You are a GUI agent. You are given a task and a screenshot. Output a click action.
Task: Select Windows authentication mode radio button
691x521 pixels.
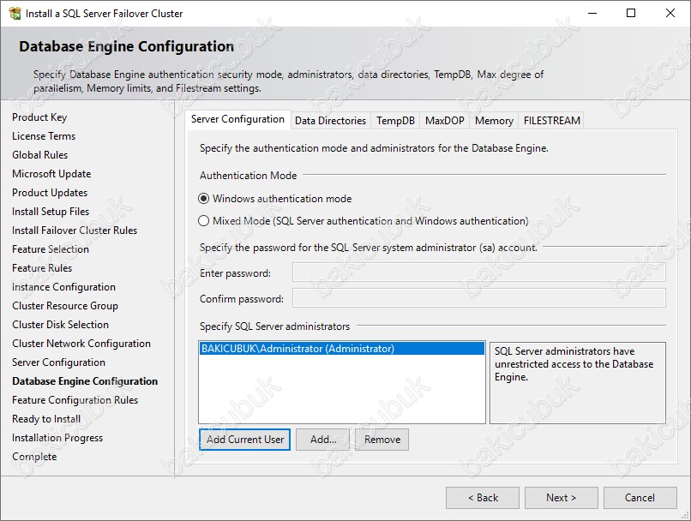[203, 199]
